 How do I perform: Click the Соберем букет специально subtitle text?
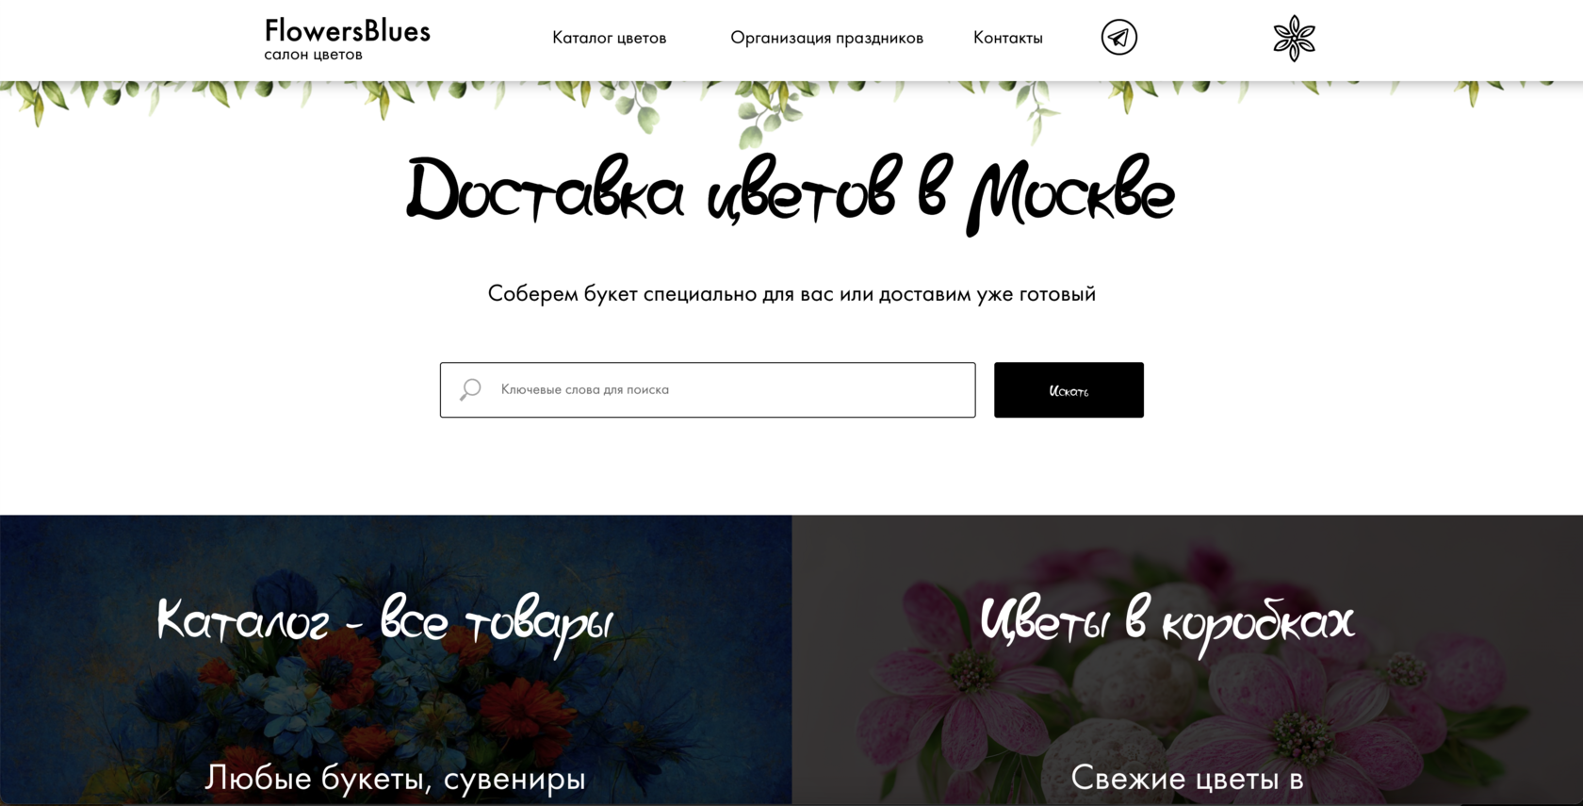[x=791, y=293]
